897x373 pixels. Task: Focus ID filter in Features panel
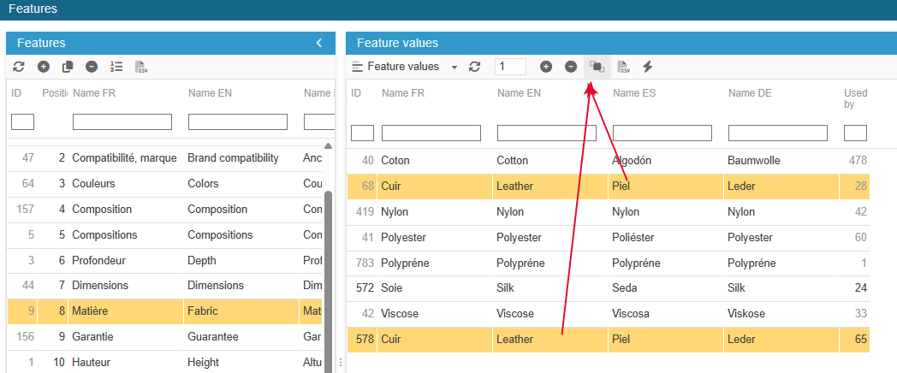(23, 121)
